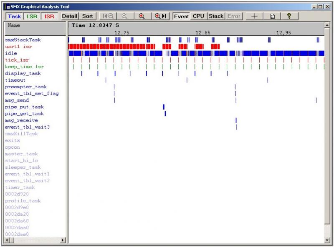Select smxKillTask in the name list

(x=21, y=134)
